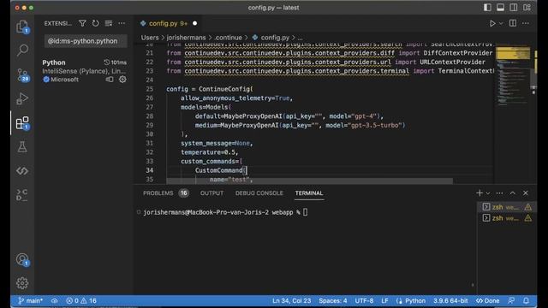Switch to the Output tab

pyautogui.click(x=211, y=193)
